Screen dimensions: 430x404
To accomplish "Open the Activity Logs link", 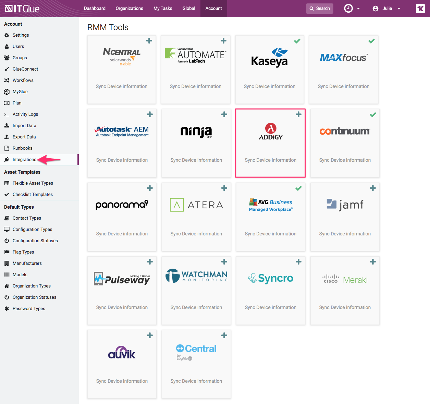I will (x=25, y=114).
